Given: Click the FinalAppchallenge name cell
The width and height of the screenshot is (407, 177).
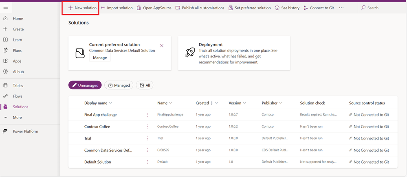Looking at the screenshot, I should coord(170,115).
